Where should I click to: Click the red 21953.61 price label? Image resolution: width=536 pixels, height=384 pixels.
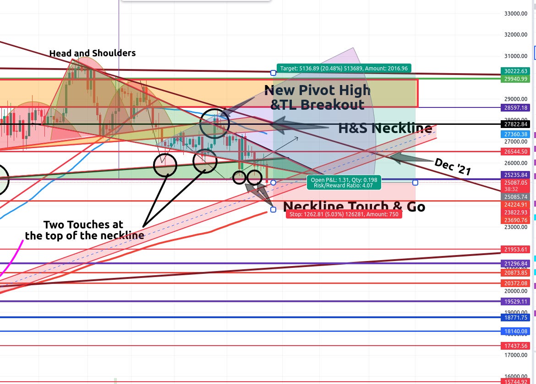pyautogui.click(x=516, y=249)
